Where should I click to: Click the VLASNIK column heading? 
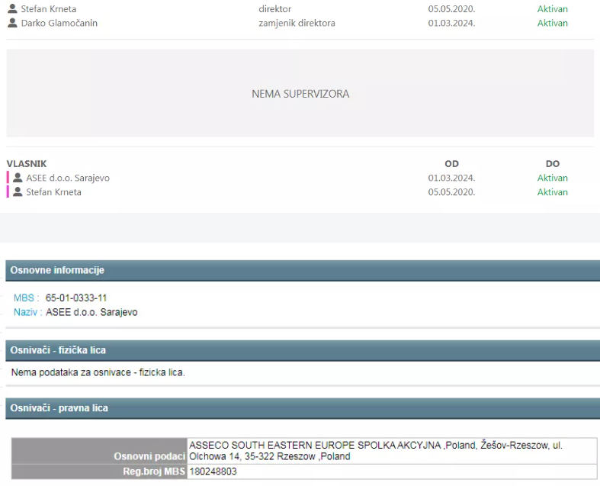tap(27, 163)
